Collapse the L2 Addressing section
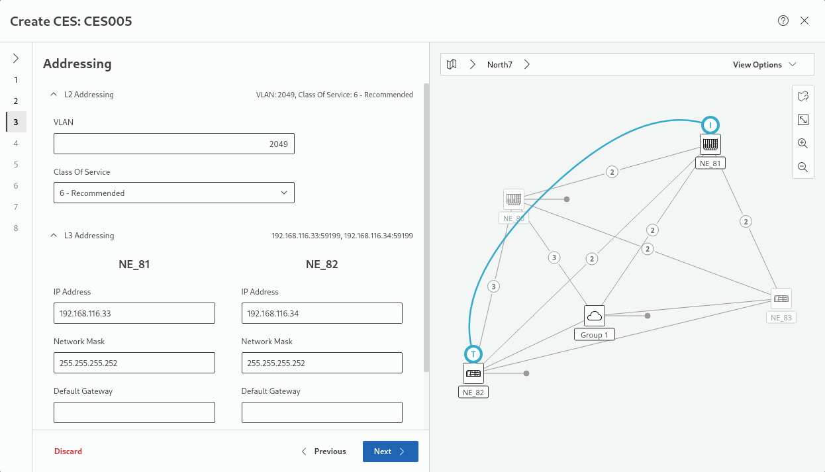The width and height of the screenshot is (825, 472). (x=54, y=95)
